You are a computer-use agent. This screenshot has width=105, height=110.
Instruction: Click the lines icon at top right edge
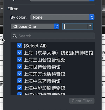pyautogui.click(x=103, y=9)
